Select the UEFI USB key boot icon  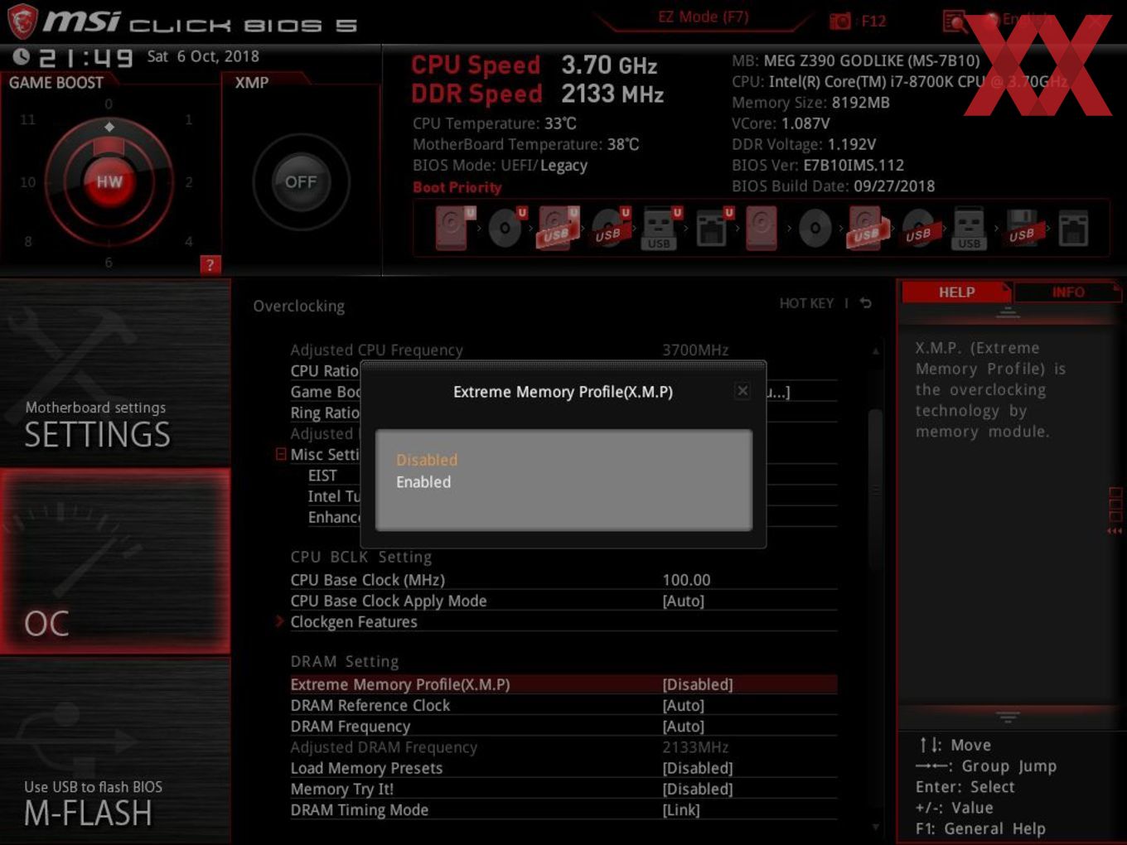pos(660,228)
